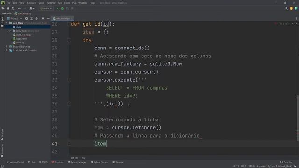Open the Code menu
299x168 pixels.
42,3
